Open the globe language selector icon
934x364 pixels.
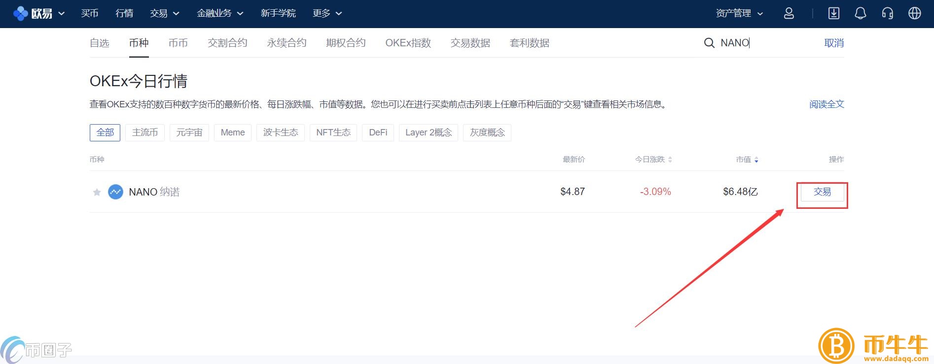(914, 13)
